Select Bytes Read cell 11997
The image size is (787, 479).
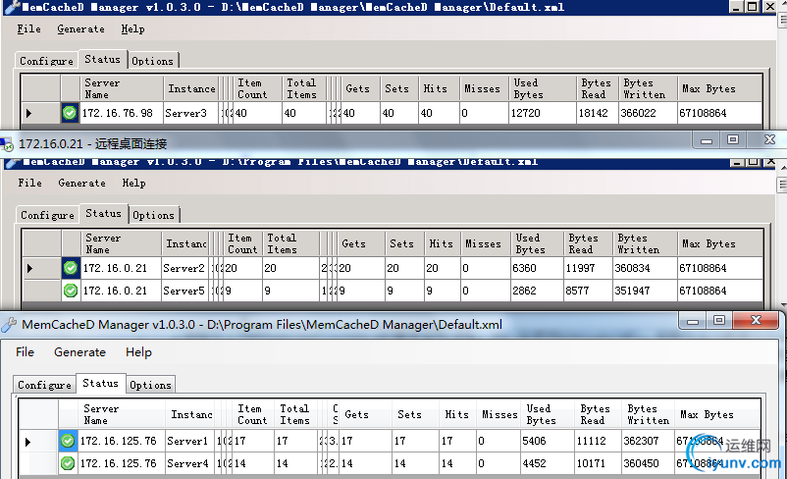tap(588, 268)
